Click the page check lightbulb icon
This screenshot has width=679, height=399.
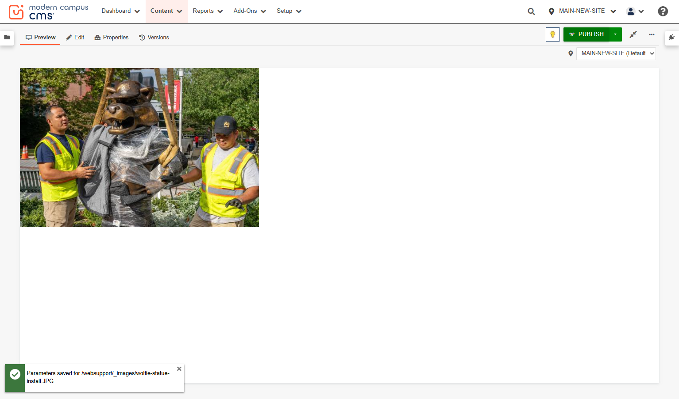tap(553, 34)
